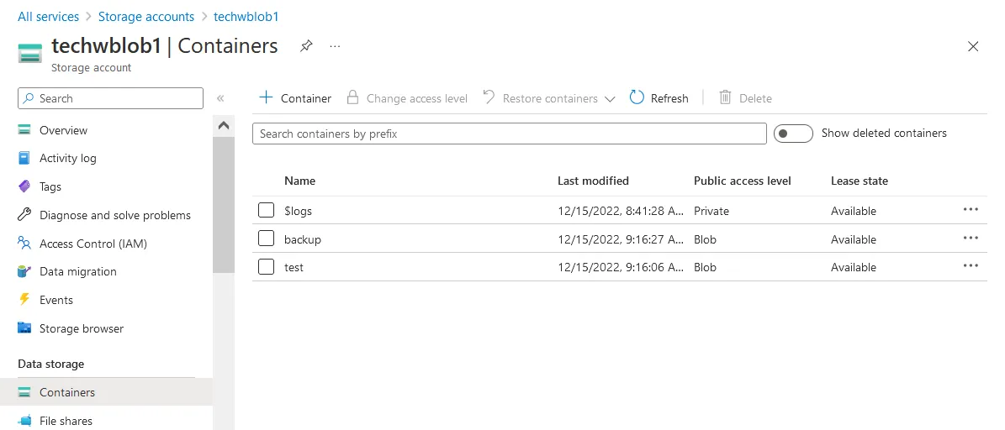Collapse the sidebar with double chevron
Image resolution: width=1005 pixels, height=430 pixels.
pyautogui.click(x=220, y=98)
